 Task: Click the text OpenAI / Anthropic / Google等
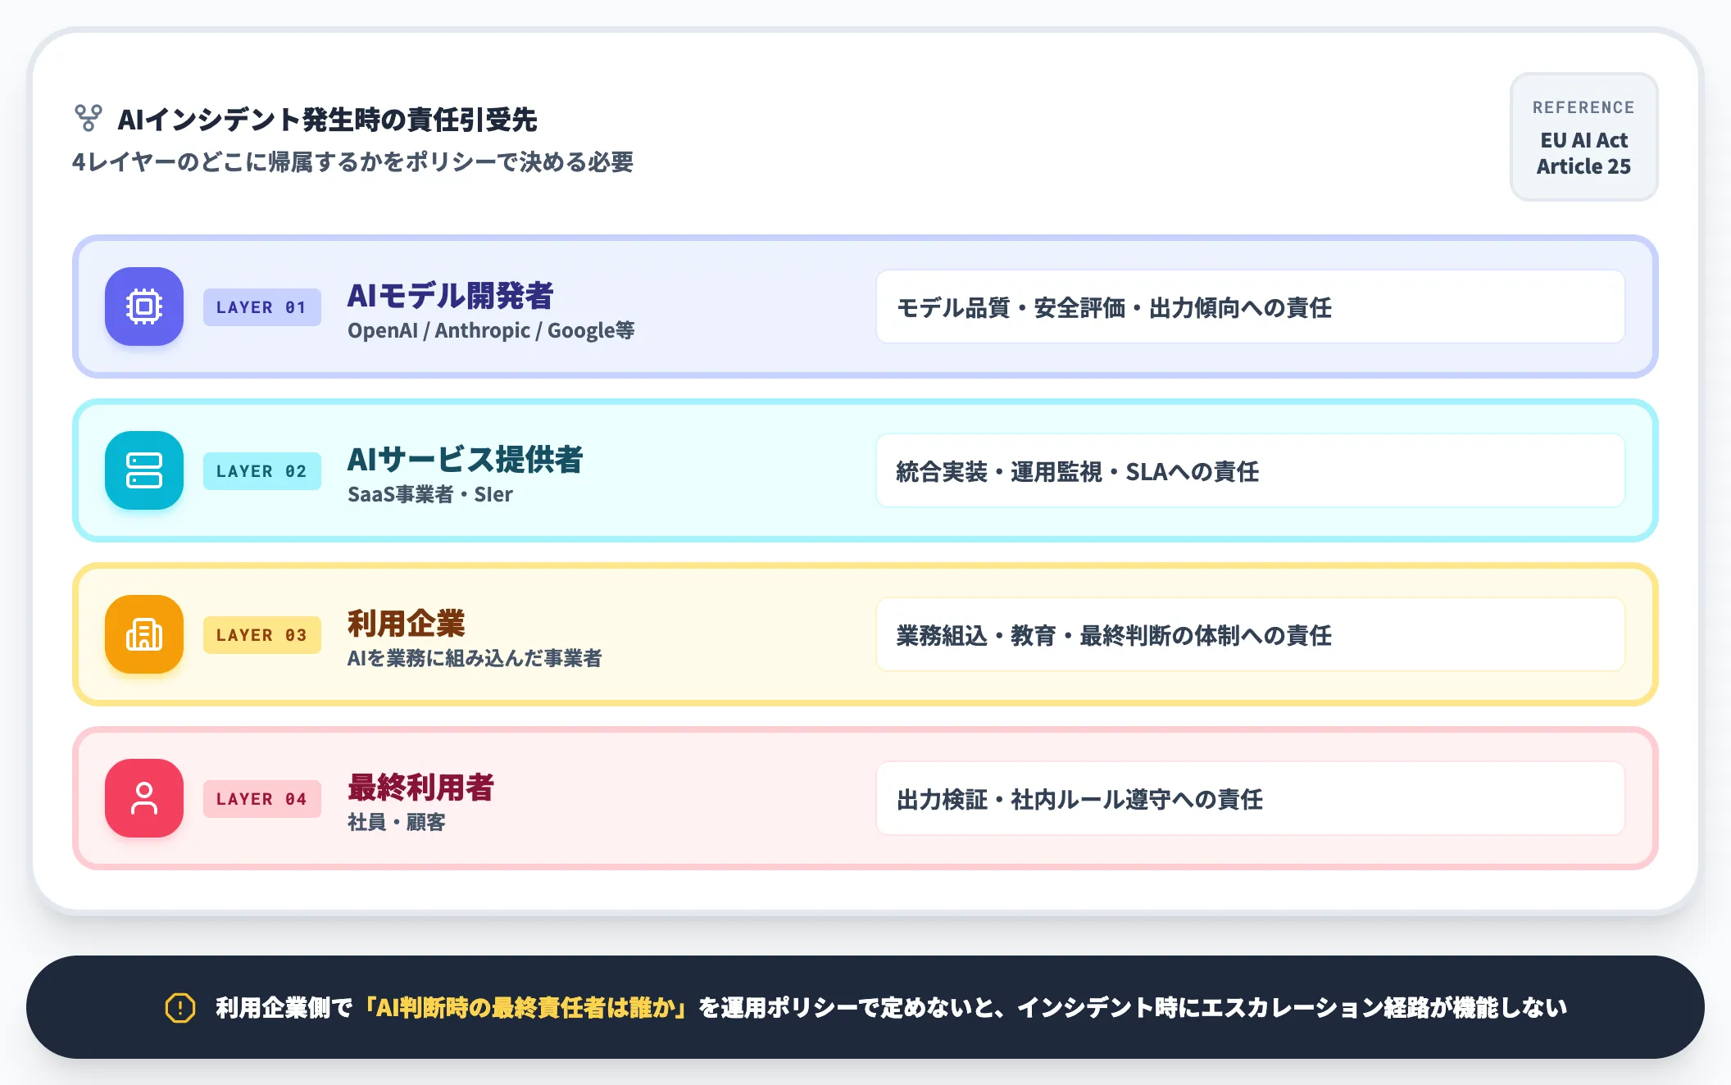click(491, 330)
